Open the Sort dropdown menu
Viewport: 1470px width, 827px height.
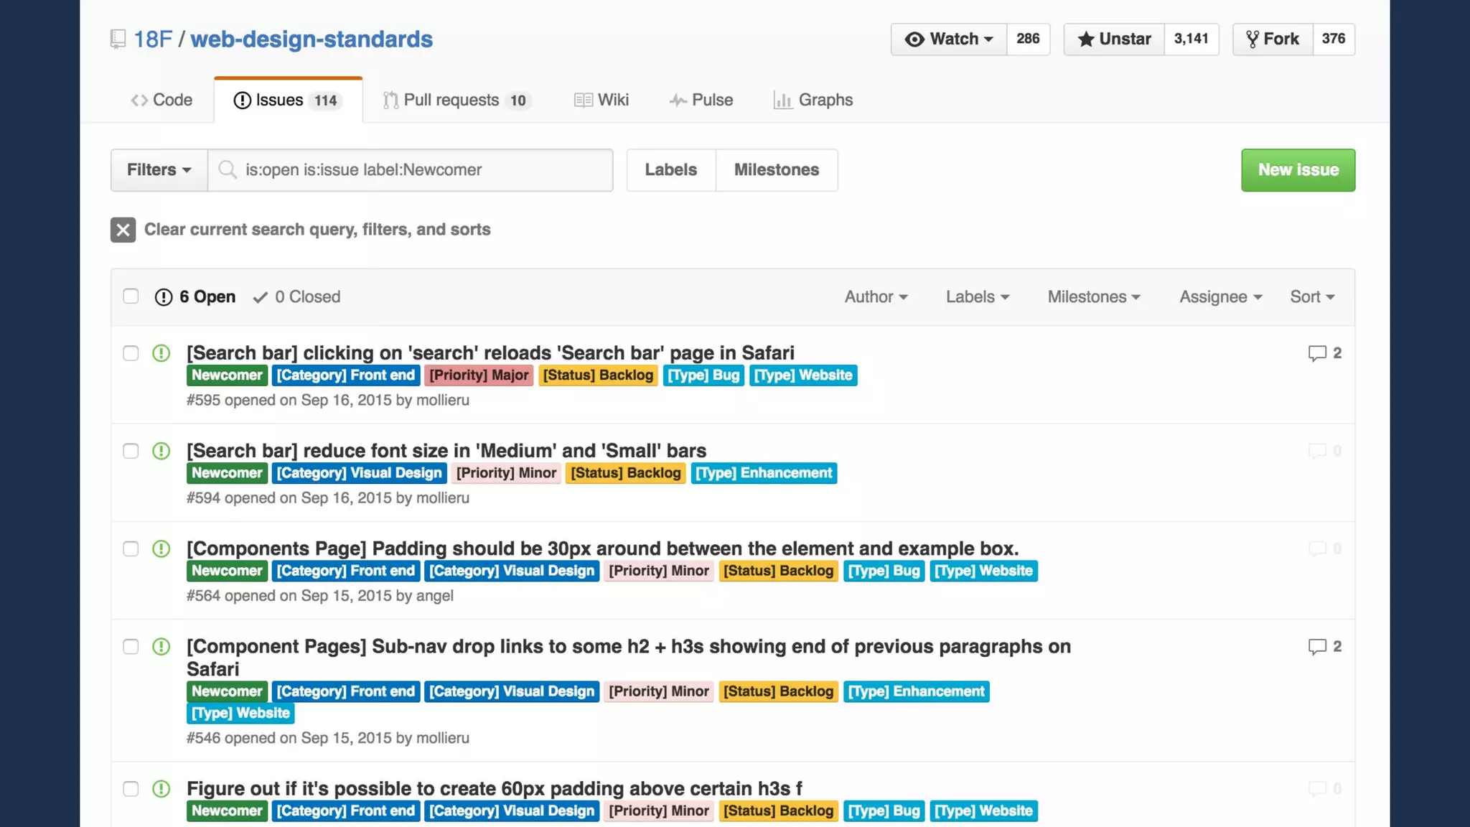click(1311, 297)
